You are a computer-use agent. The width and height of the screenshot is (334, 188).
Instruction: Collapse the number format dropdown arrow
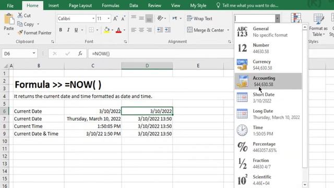click(277, 19)
